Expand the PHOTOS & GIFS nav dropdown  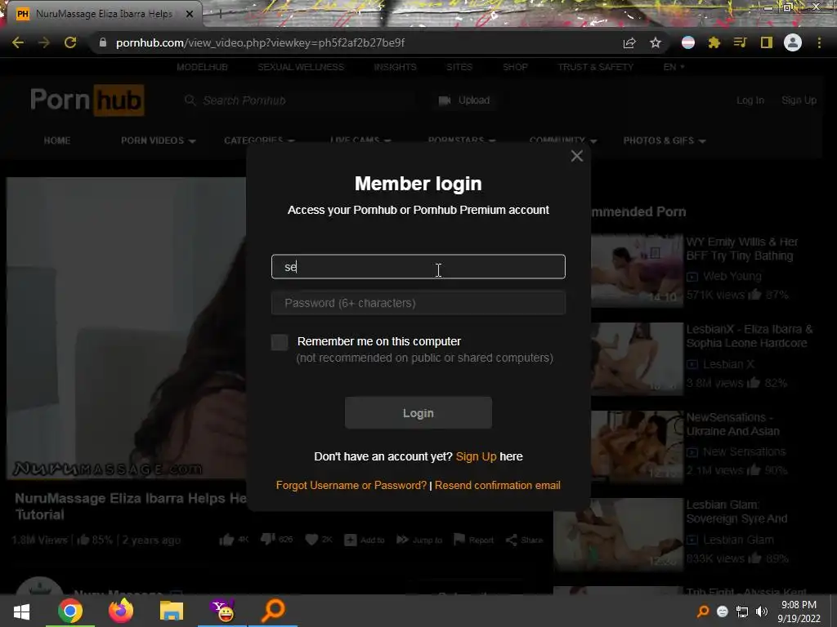[665, 140]
